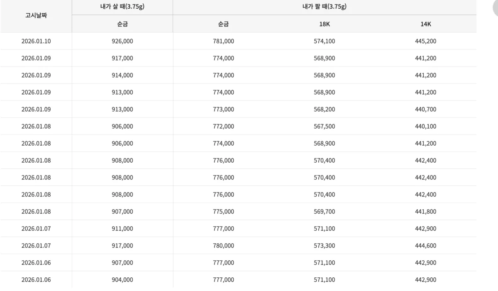Click the 911,000 buy price cell
The width and height of the screenshot is (498, 291).
click(122, 228)
